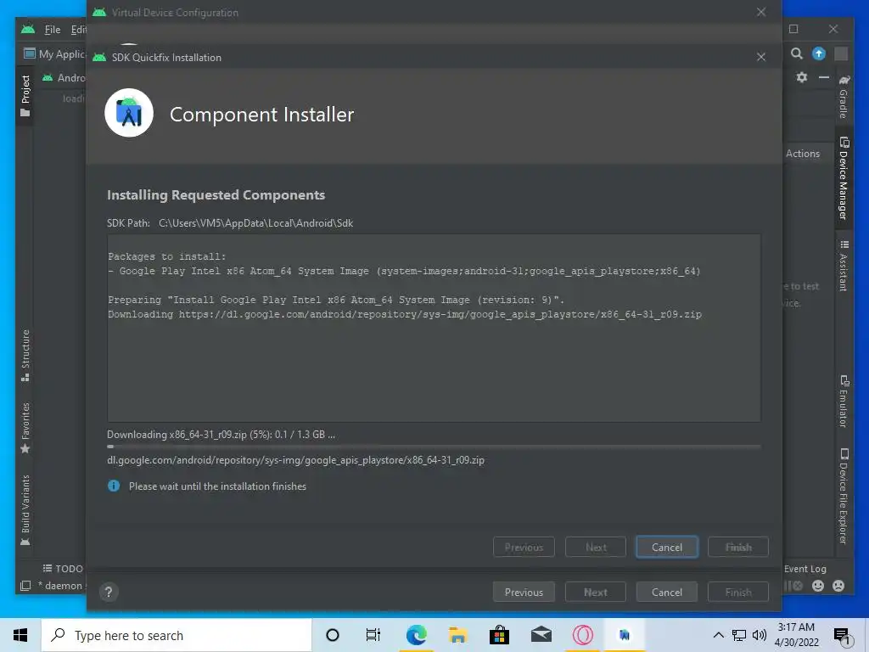
Task: Open Microsoft Store from taskbar
Action: (x=499, y=635)
